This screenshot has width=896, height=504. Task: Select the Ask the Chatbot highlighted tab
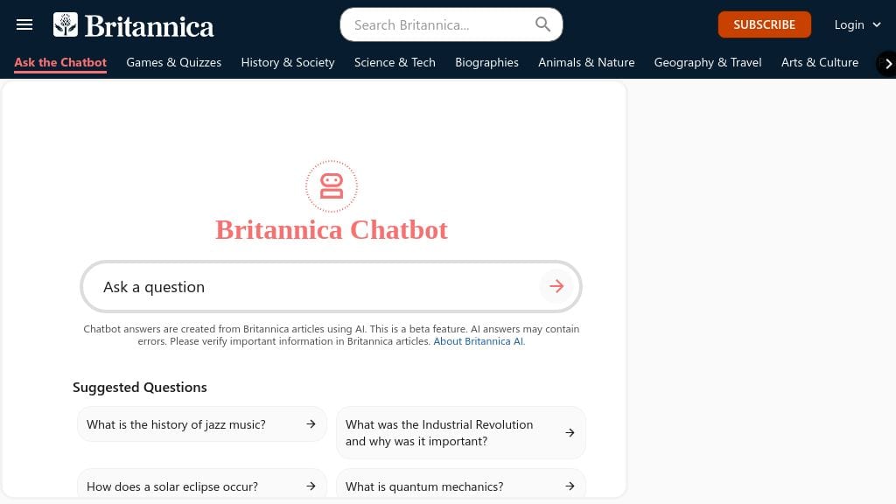coord(59,62)
